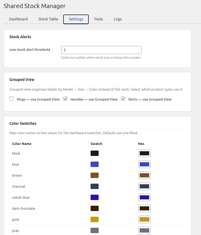Open the cobalt blue hex color picker
This screenshot has height=235, width=201.
coord(144,197)
